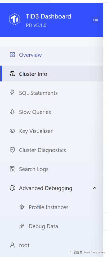Click the SQL Statements lightning icon
The height and width of the screenshot is (257, 108).
(12, 93)
